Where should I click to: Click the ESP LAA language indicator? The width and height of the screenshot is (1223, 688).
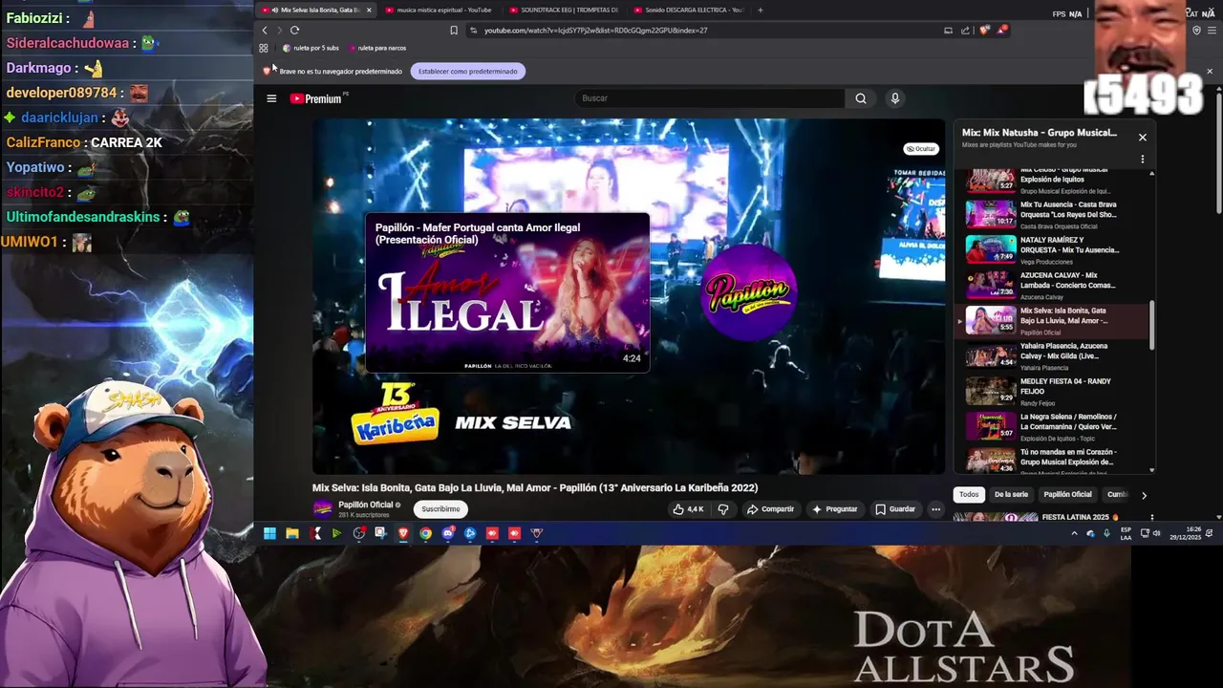(1126, 533)
